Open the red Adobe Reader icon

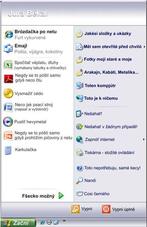(8, 78)
